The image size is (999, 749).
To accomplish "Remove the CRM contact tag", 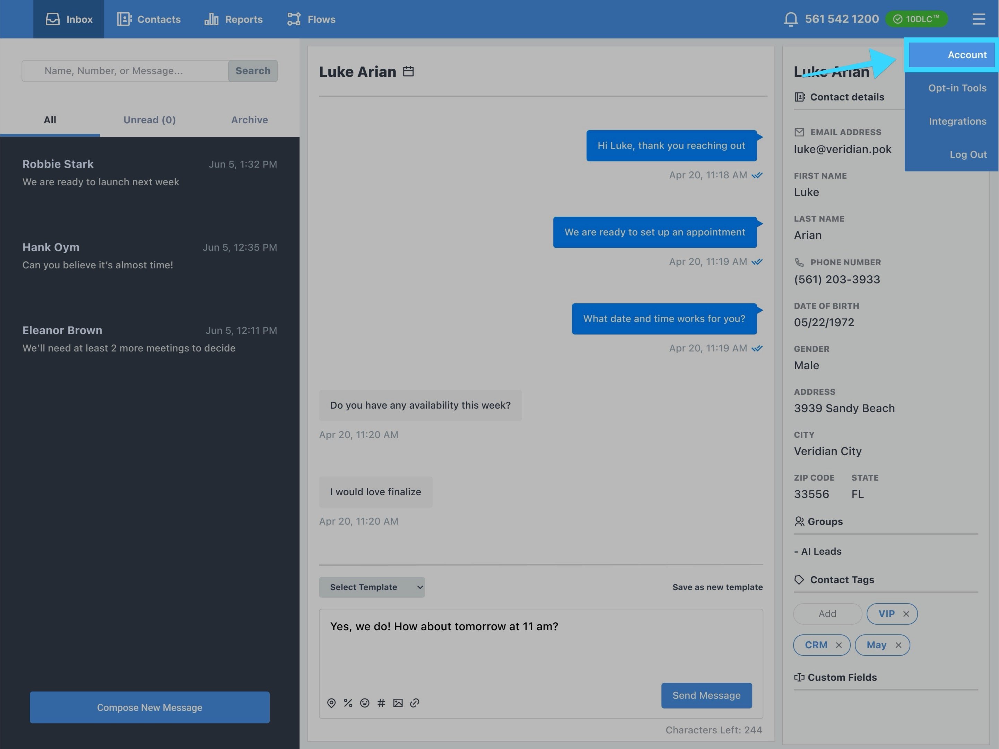I will 839,645.
